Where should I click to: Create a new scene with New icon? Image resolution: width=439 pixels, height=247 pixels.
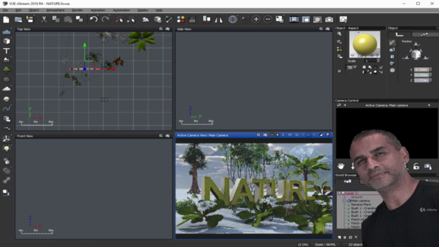pyautogui.click(x=6, y=19)
